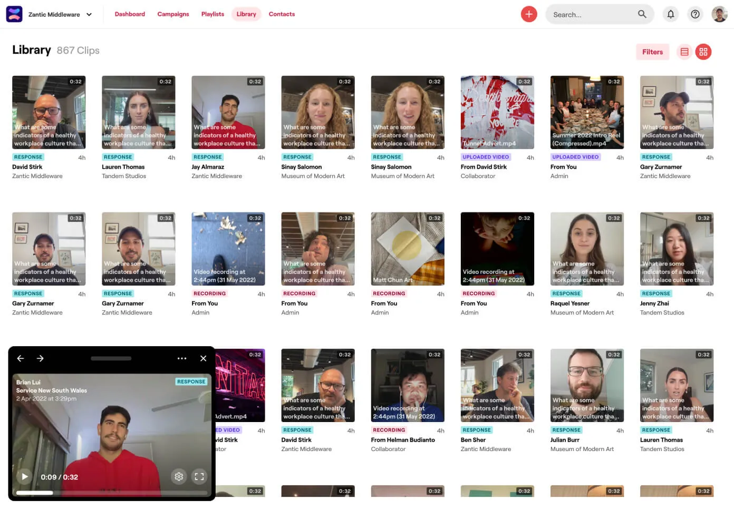The height and width of the screenshot is (509, 734).
Task: Open Jay Almaraz's response clip thumbnail
Action: (x=228, y=112)
